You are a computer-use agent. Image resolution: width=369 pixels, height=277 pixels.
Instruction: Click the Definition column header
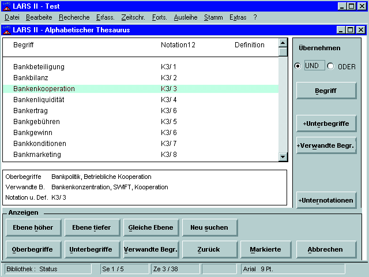click(250, 45)
